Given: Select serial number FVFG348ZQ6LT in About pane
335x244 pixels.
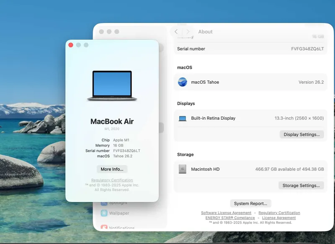Looking at the screenshot, I should pyautogui.click(x=307, y=49).
